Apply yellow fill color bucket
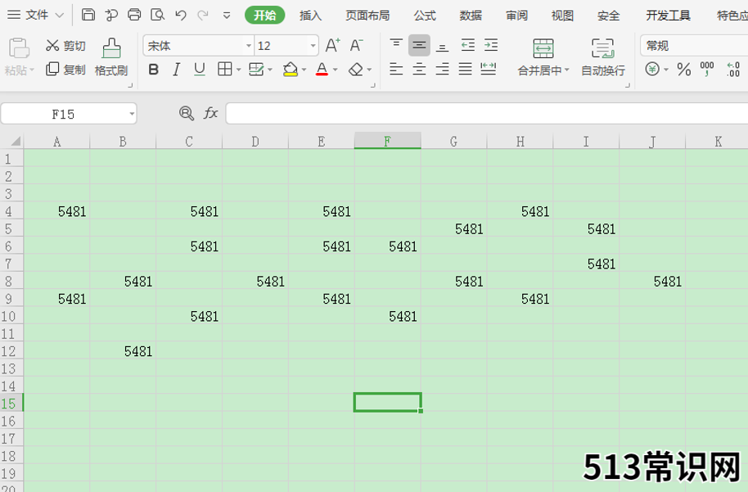Image resolution: width=748 pixels, height=492 pixels. click(290, 70)
